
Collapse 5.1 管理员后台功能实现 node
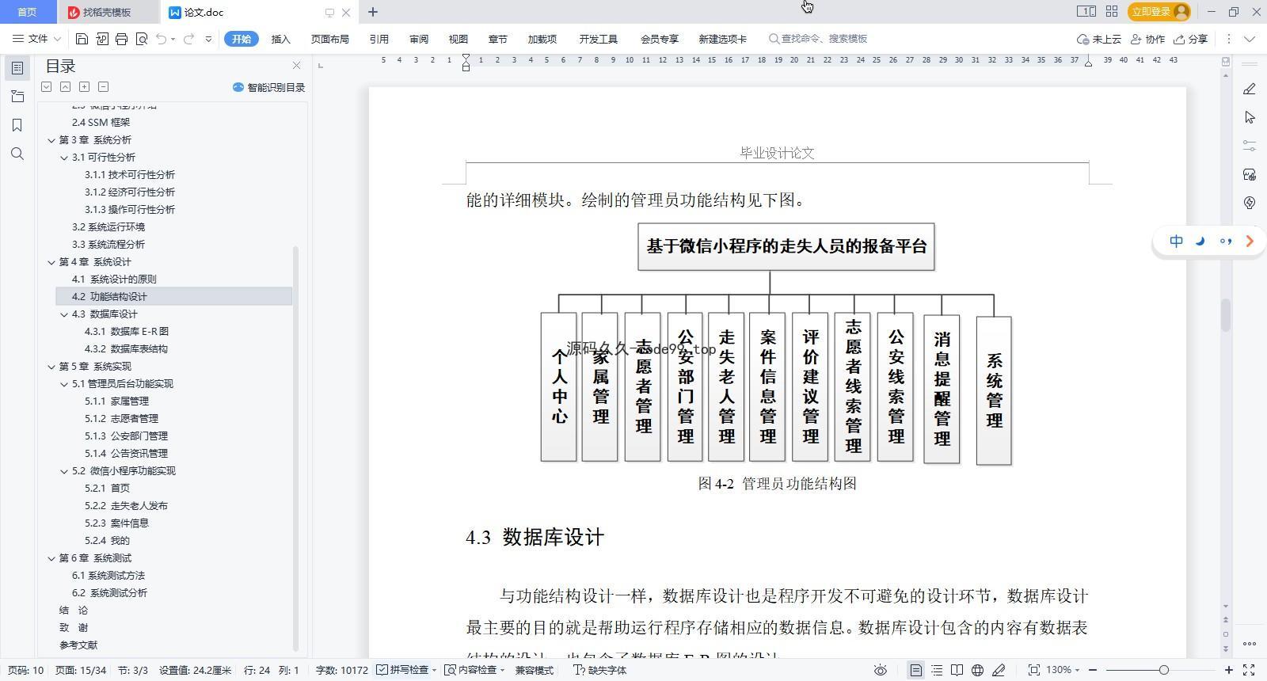[64, 384]
